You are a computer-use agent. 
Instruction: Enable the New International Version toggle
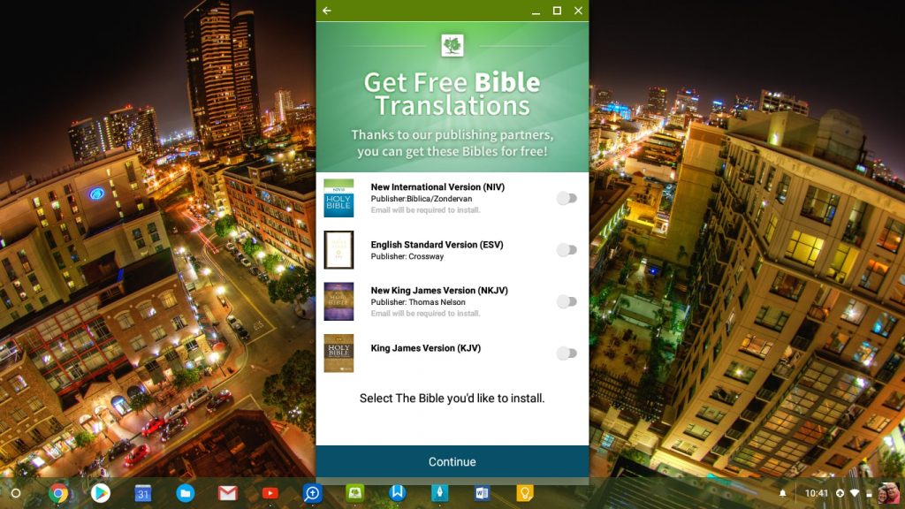[x=567, y=199]
